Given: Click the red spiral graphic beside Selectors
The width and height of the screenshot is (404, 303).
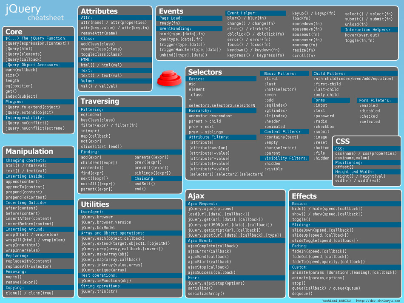Looking at the screenshot, I should (x=169, y=77).
